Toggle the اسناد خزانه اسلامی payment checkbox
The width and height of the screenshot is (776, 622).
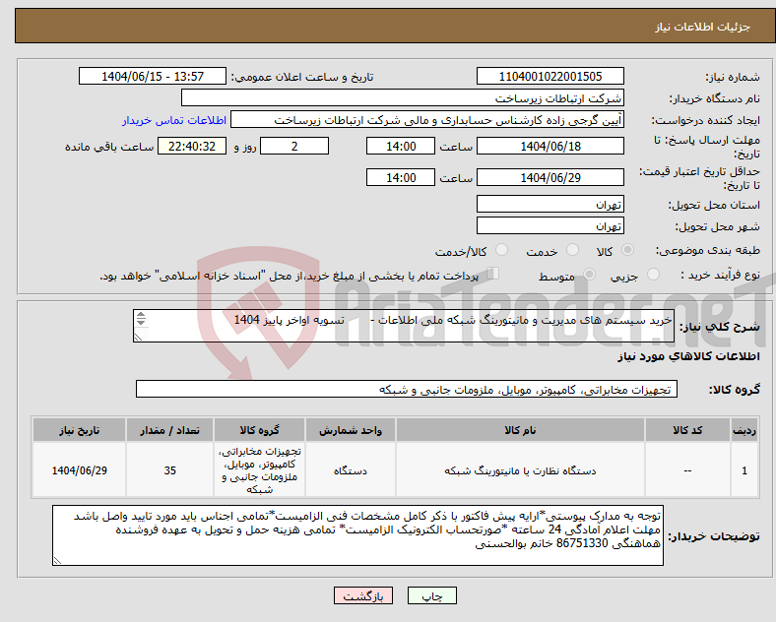(x=493, y=274)
